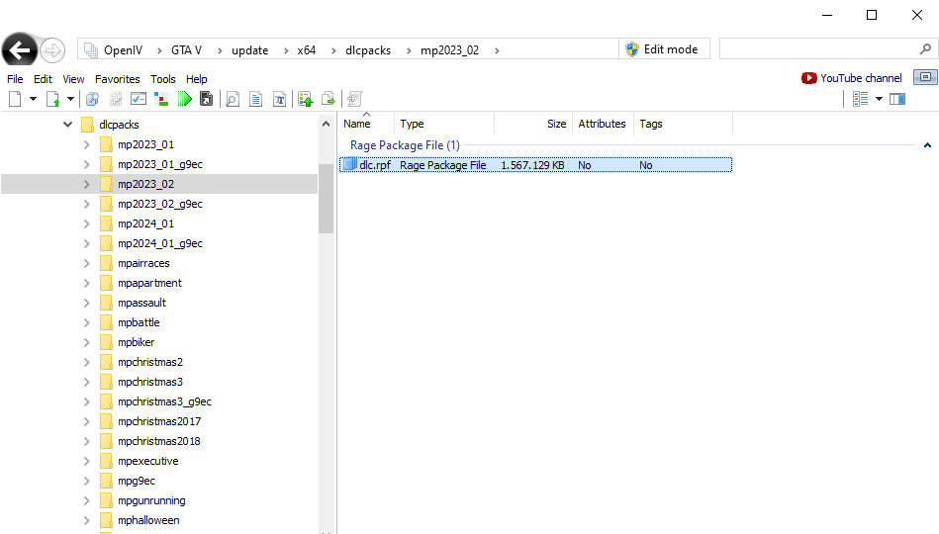The image size is (939, 534).
Task: Click the collapse window button next to YouTube channel
Action: pos(925,77)
